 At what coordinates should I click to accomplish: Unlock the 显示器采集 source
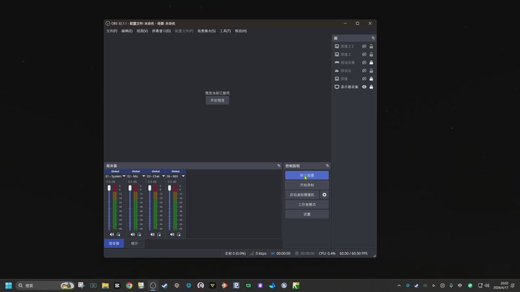371,87
